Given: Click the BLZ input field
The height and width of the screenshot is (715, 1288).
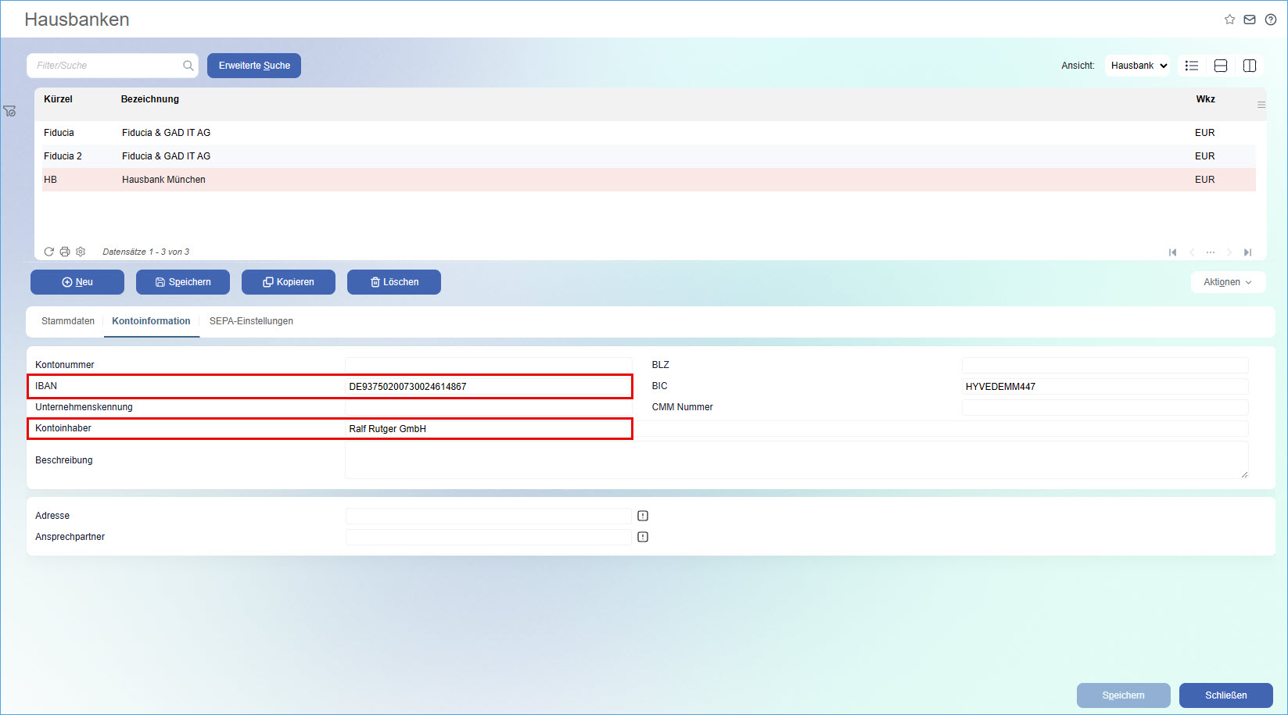Looking at the screenshot, I should pyautogui.click(x=1105, y=365).
